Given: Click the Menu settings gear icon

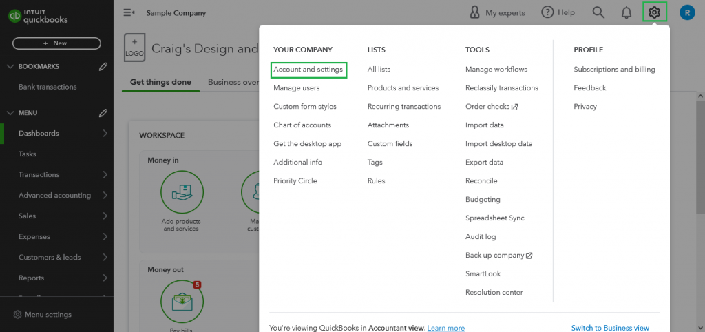Looking at the screenshot, I should [17, 315].
